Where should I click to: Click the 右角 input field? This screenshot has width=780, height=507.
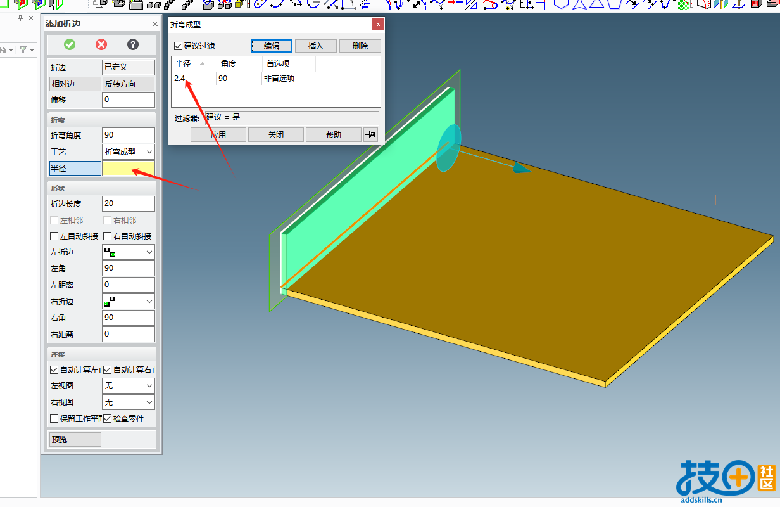tap(129, 318)
